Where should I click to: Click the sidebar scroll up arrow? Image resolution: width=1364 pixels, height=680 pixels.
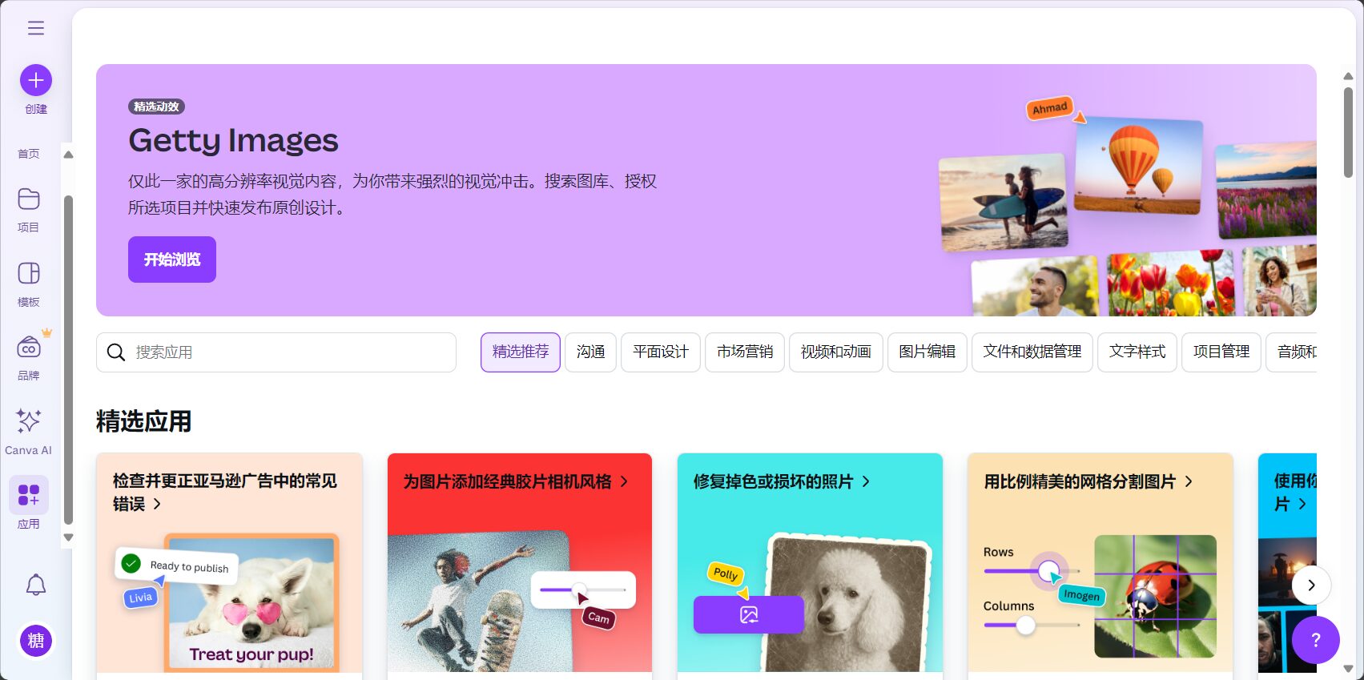coord(68,155)
